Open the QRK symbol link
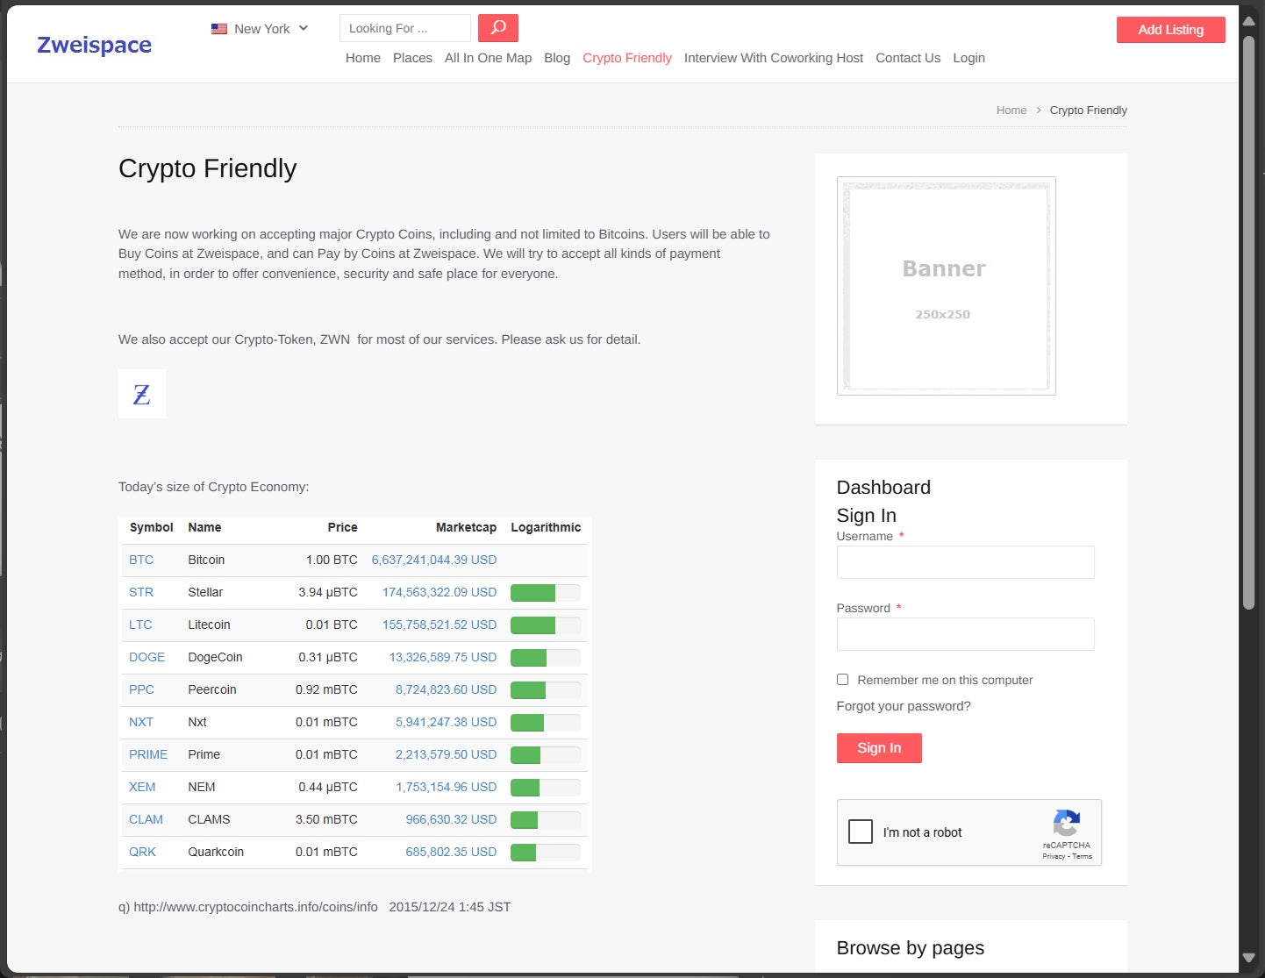 [142, 852]
